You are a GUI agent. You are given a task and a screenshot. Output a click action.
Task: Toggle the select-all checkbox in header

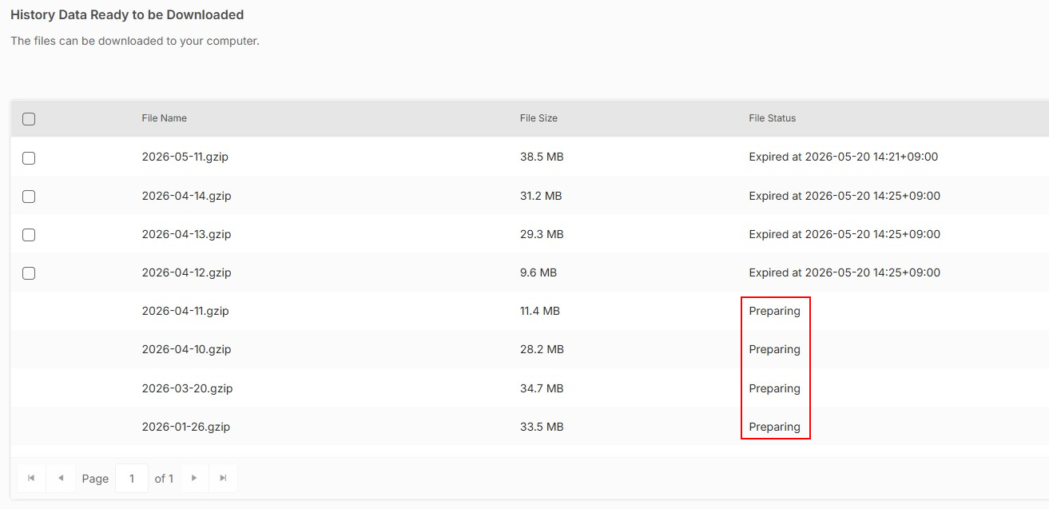29,119
